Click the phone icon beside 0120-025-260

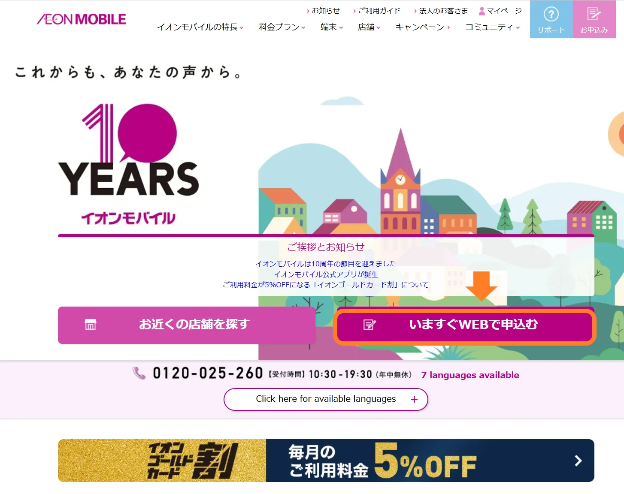139,373
